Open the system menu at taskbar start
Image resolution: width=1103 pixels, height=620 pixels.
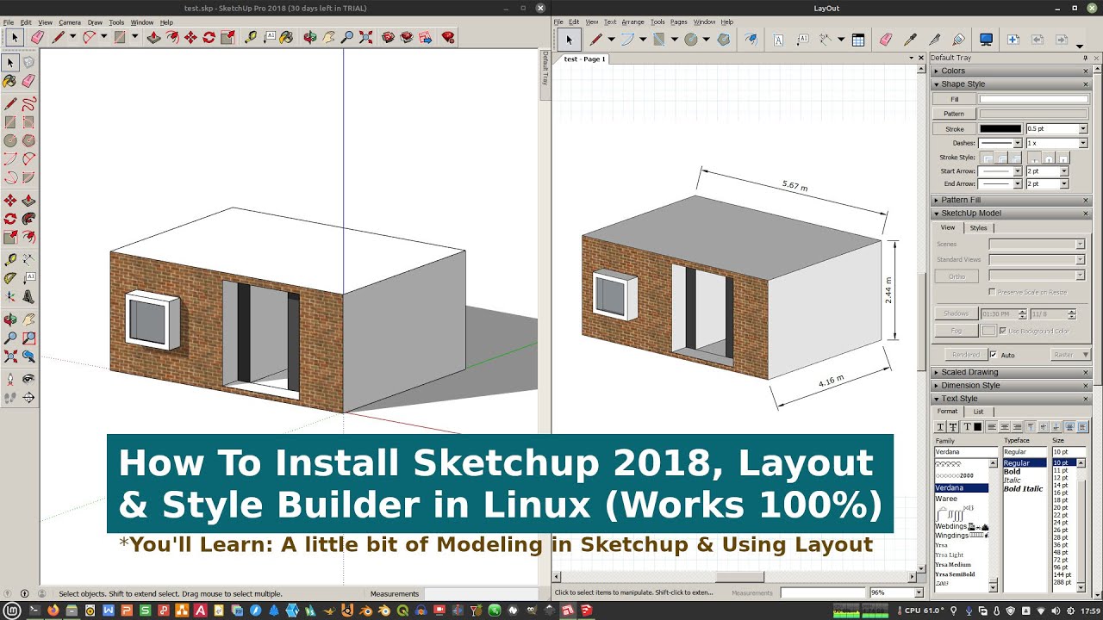(12, 611)
